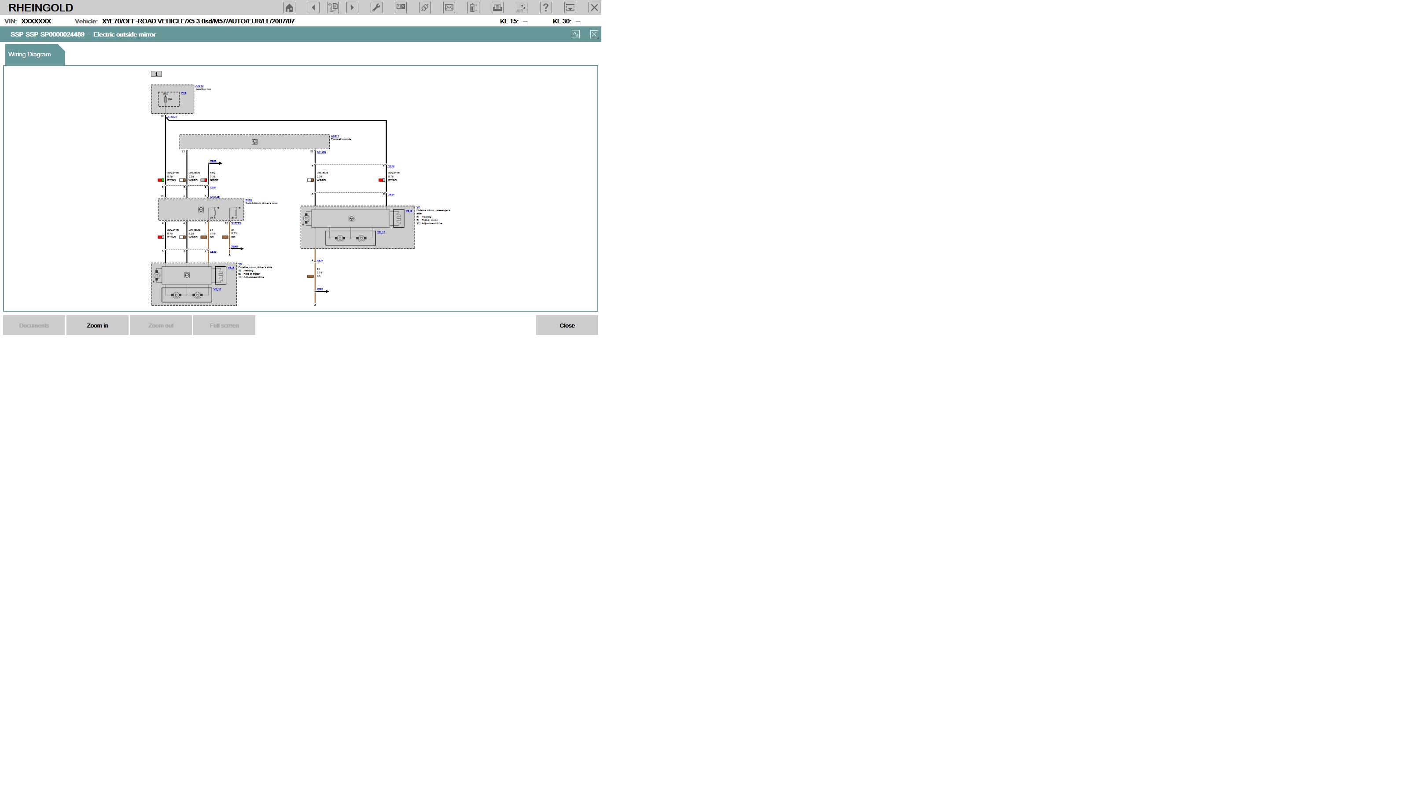The height and width of the screenshot is (799, 1420).
Task: Open the X257 connector link
Action: (213, 188)
